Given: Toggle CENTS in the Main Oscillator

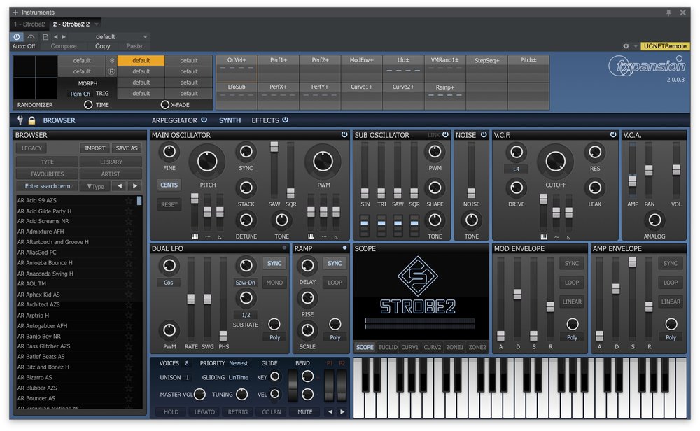Looking at the screenshot, I should click(x=169, y=185).
